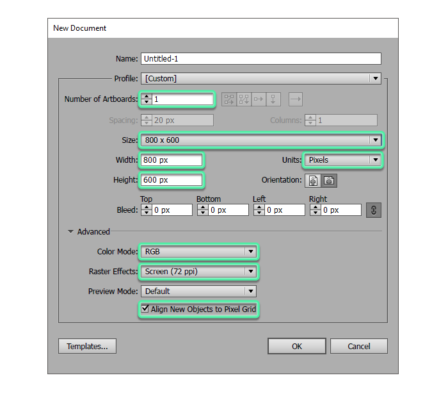Select portrait orientation icon
Viewport: 448px width, 396px height.
click(x=314, y=181)
